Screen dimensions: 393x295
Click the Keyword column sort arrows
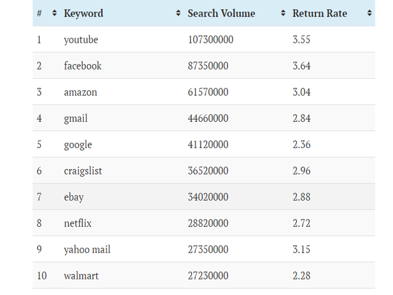click(x=178, y=13)
